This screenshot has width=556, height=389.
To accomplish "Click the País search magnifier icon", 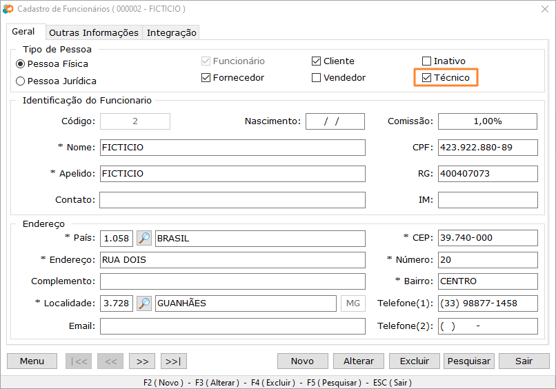I will pos(144,239).
